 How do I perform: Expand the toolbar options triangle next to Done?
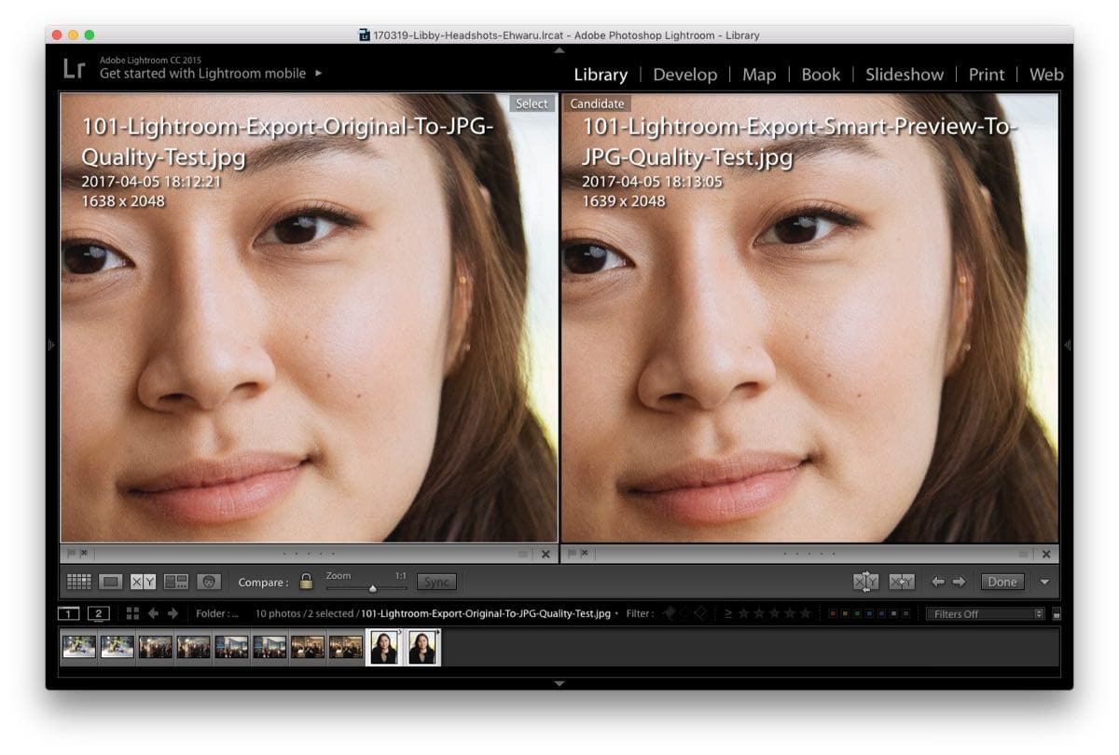1044,582
